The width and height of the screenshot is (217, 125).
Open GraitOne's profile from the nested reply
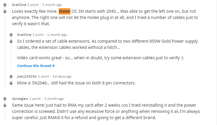24,35
